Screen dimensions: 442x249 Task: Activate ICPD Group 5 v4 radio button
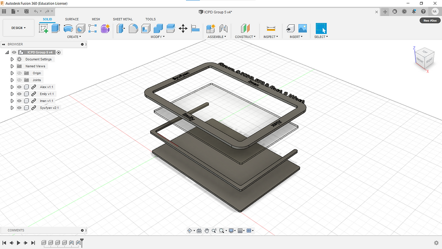coord(59,52)
